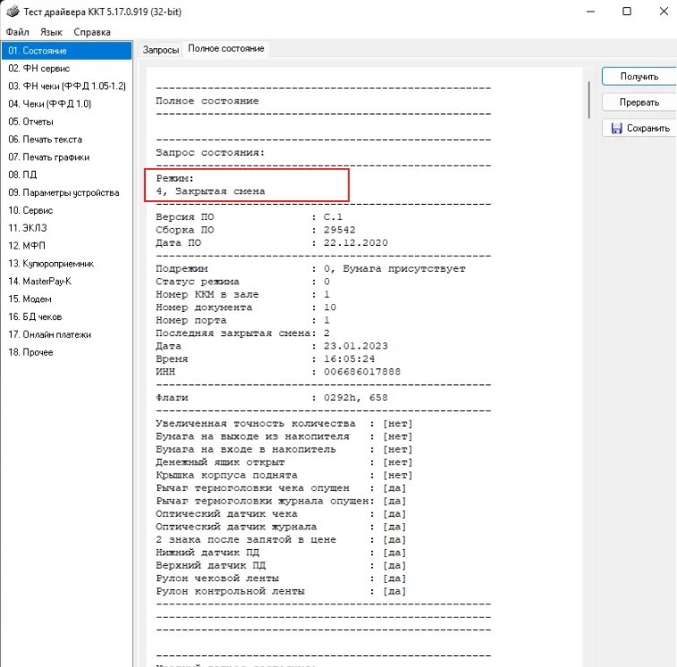This screenshot has height=667, width=677.
Task: Select 15. Модем in sidebar
Action: click(67, 299)
